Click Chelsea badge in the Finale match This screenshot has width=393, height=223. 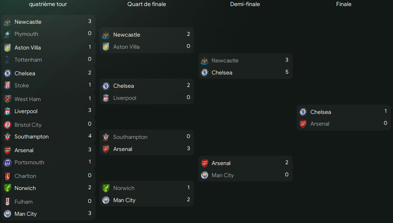coord(303,112)
